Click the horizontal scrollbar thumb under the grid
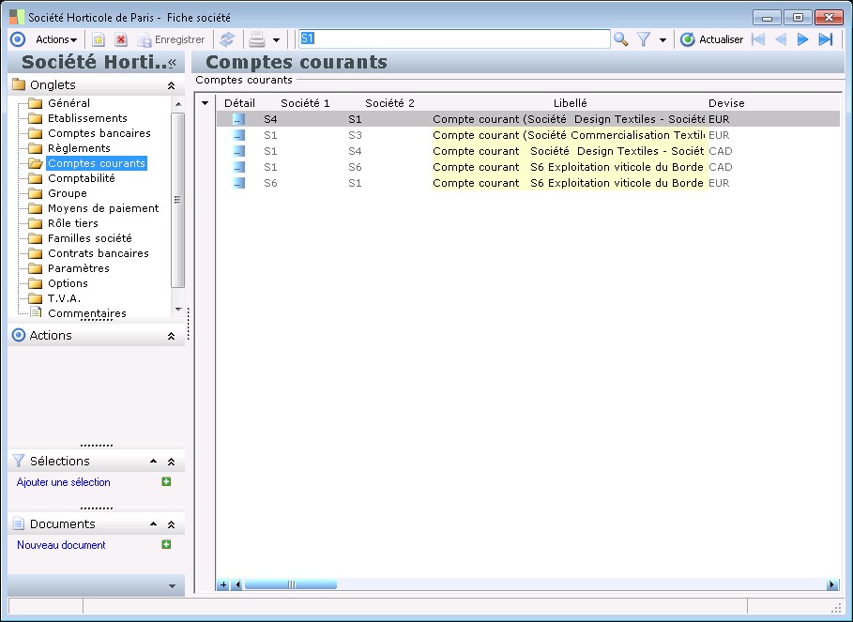This screenshot has width=853, height=622. 290,584
